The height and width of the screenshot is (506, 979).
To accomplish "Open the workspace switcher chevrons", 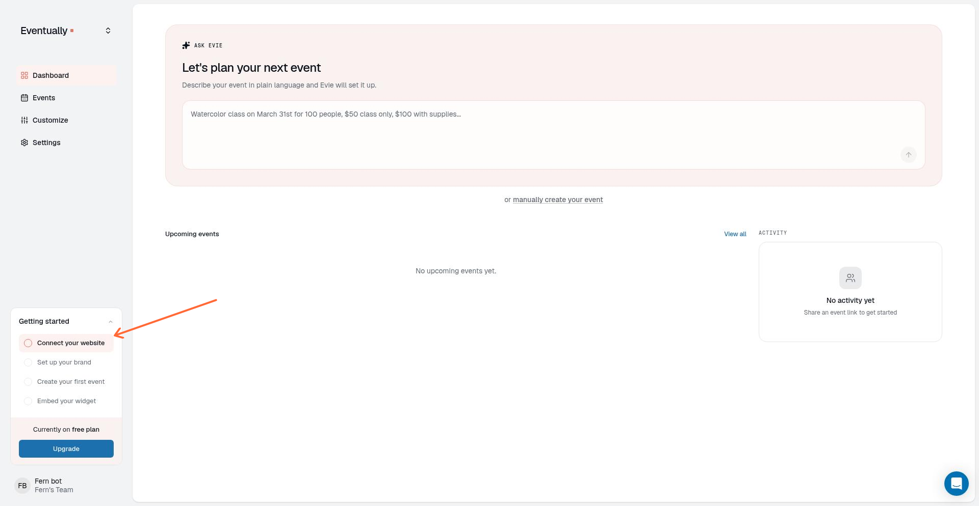I will pos(108,31).
